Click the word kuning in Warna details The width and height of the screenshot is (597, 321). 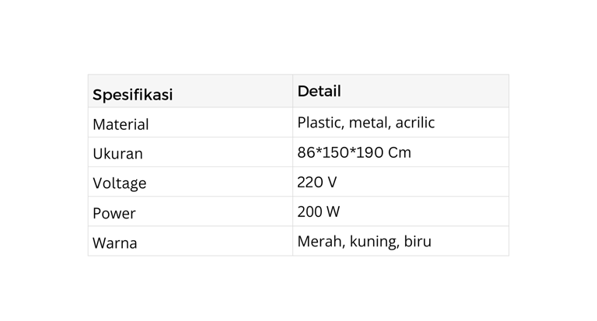pyautogui.click(x=374, y=242)
